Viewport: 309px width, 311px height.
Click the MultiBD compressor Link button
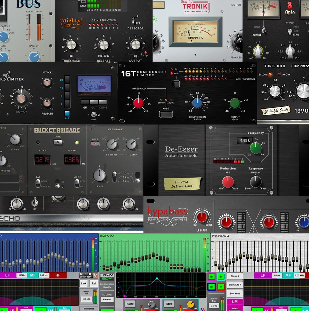pos(84,283)
